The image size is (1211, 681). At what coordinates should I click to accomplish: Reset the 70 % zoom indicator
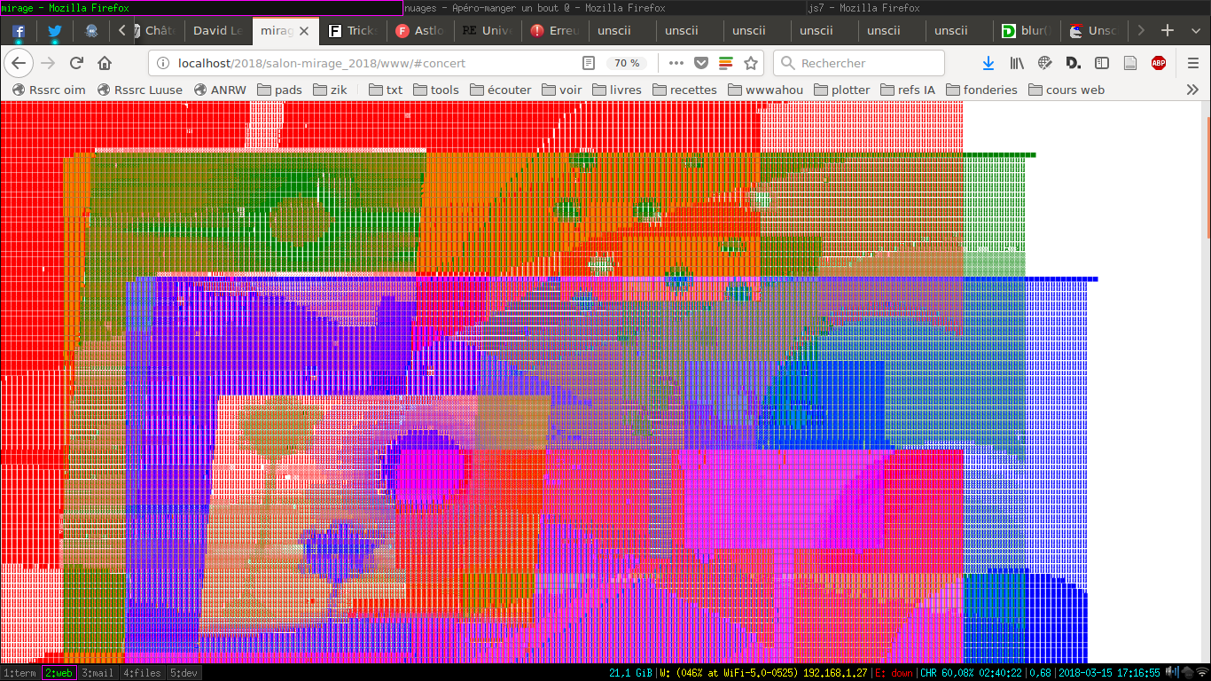(627, 63)
